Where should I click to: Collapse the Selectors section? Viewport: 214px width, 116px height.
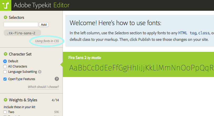5,18
